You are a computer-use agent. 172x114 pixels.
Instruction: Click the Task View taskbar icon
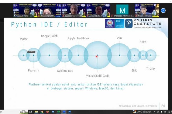pyautogui.click(x=31, y=112)
